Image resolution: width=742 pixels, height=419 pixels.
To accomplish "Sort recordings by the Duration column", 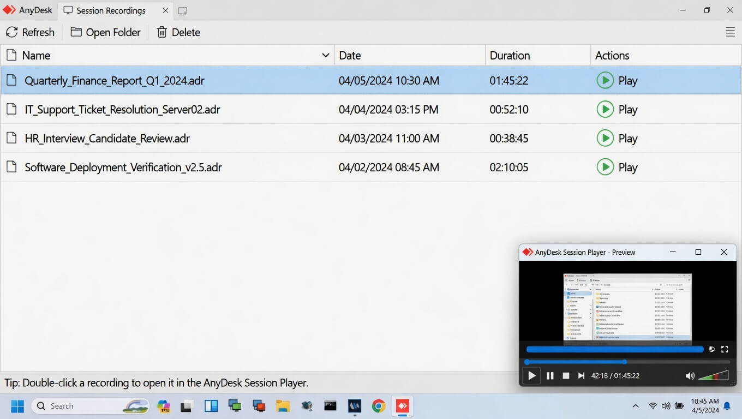I will point(538,55).
